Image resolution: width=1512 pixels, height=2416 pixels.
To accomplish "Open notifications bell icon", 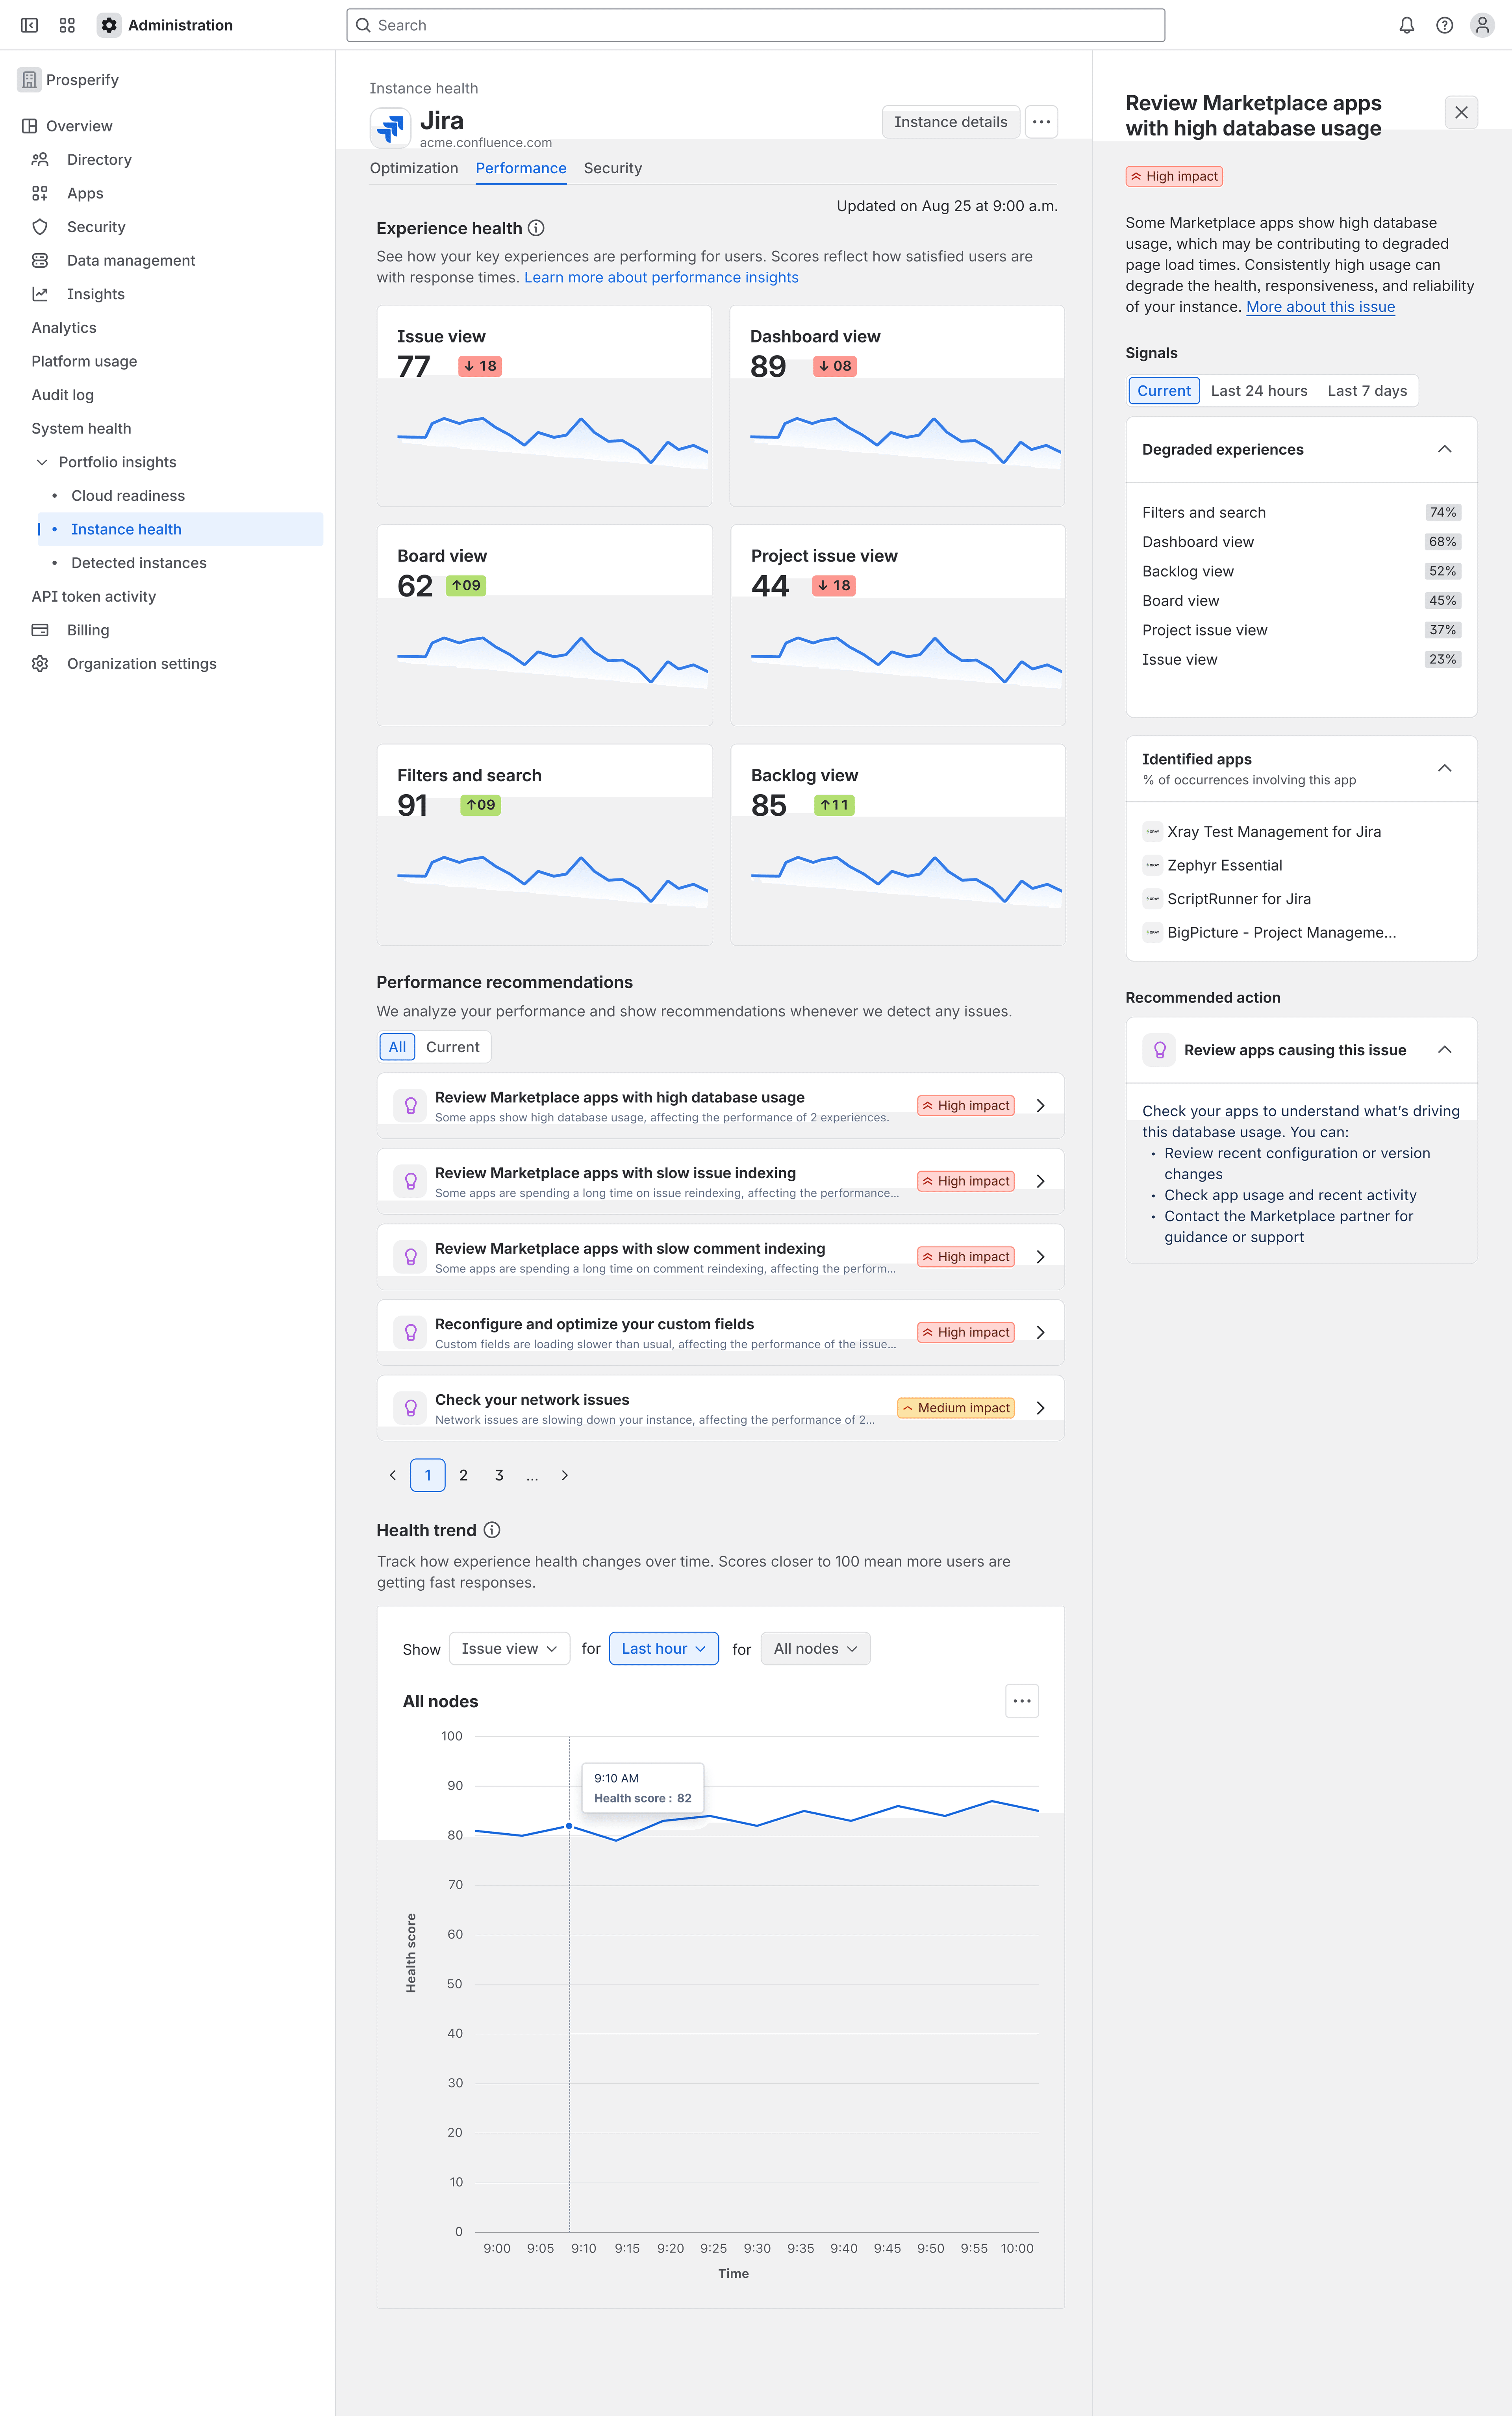I will [x=1406, y=25].
